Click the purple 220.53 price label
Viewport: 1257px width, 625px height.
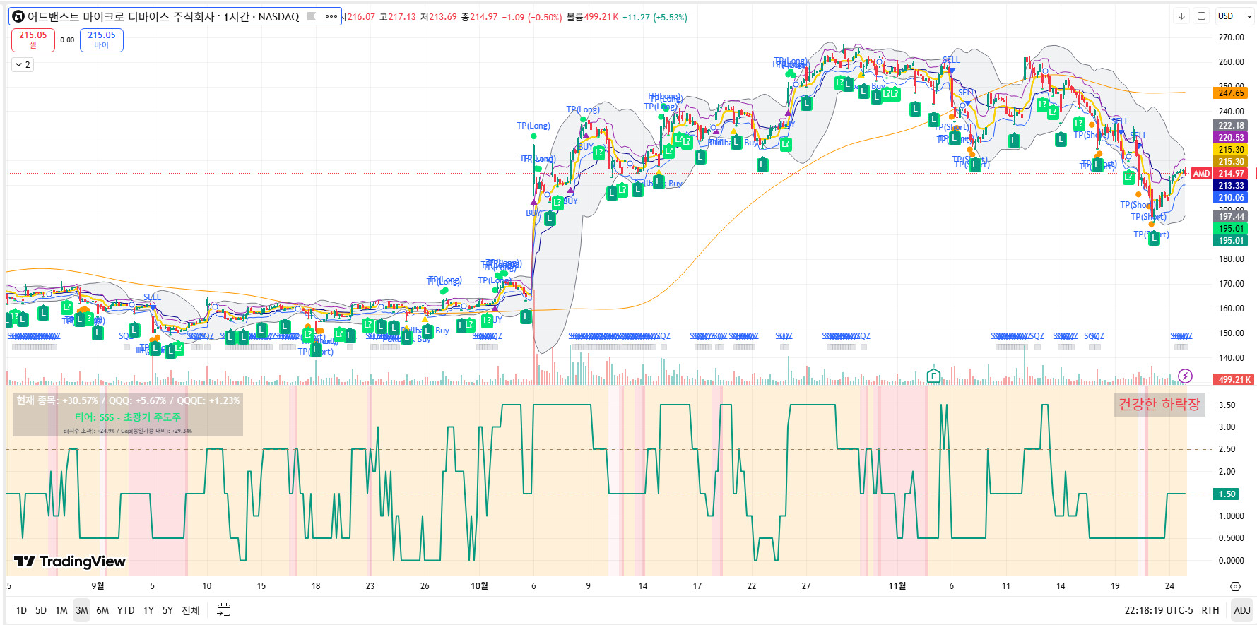(1231, 138)
